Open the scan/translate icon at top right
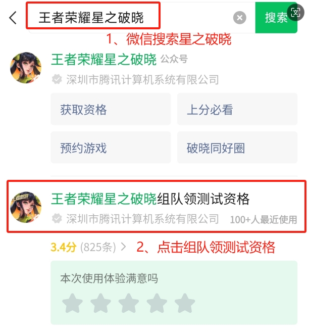Viewport: 309px width, 336px height. point(296,13)
